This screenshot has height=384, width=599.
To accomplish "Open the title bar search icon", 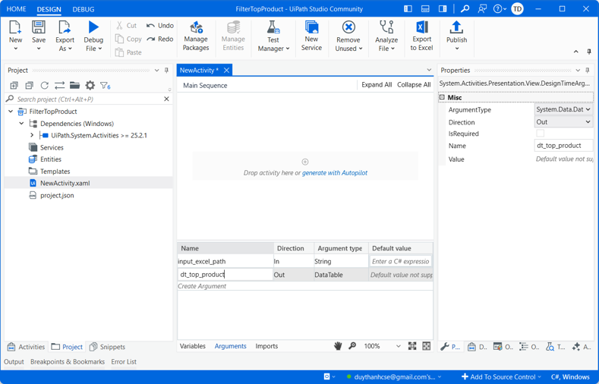I will tap(465, 8).
